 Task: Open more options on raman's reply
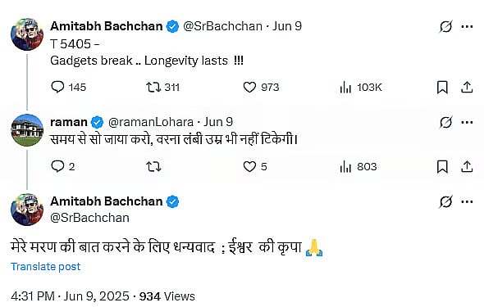point(467,122)
